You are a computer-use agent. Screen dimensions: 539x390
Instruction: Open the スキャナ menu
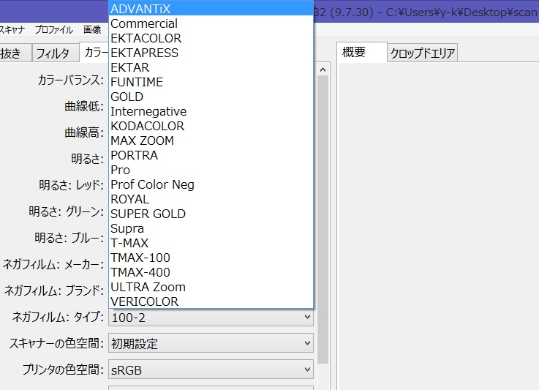coord(12,30)
